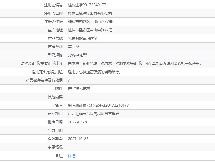
Task: Select attachment value 产品技术要求
Action: coord(79,89)
